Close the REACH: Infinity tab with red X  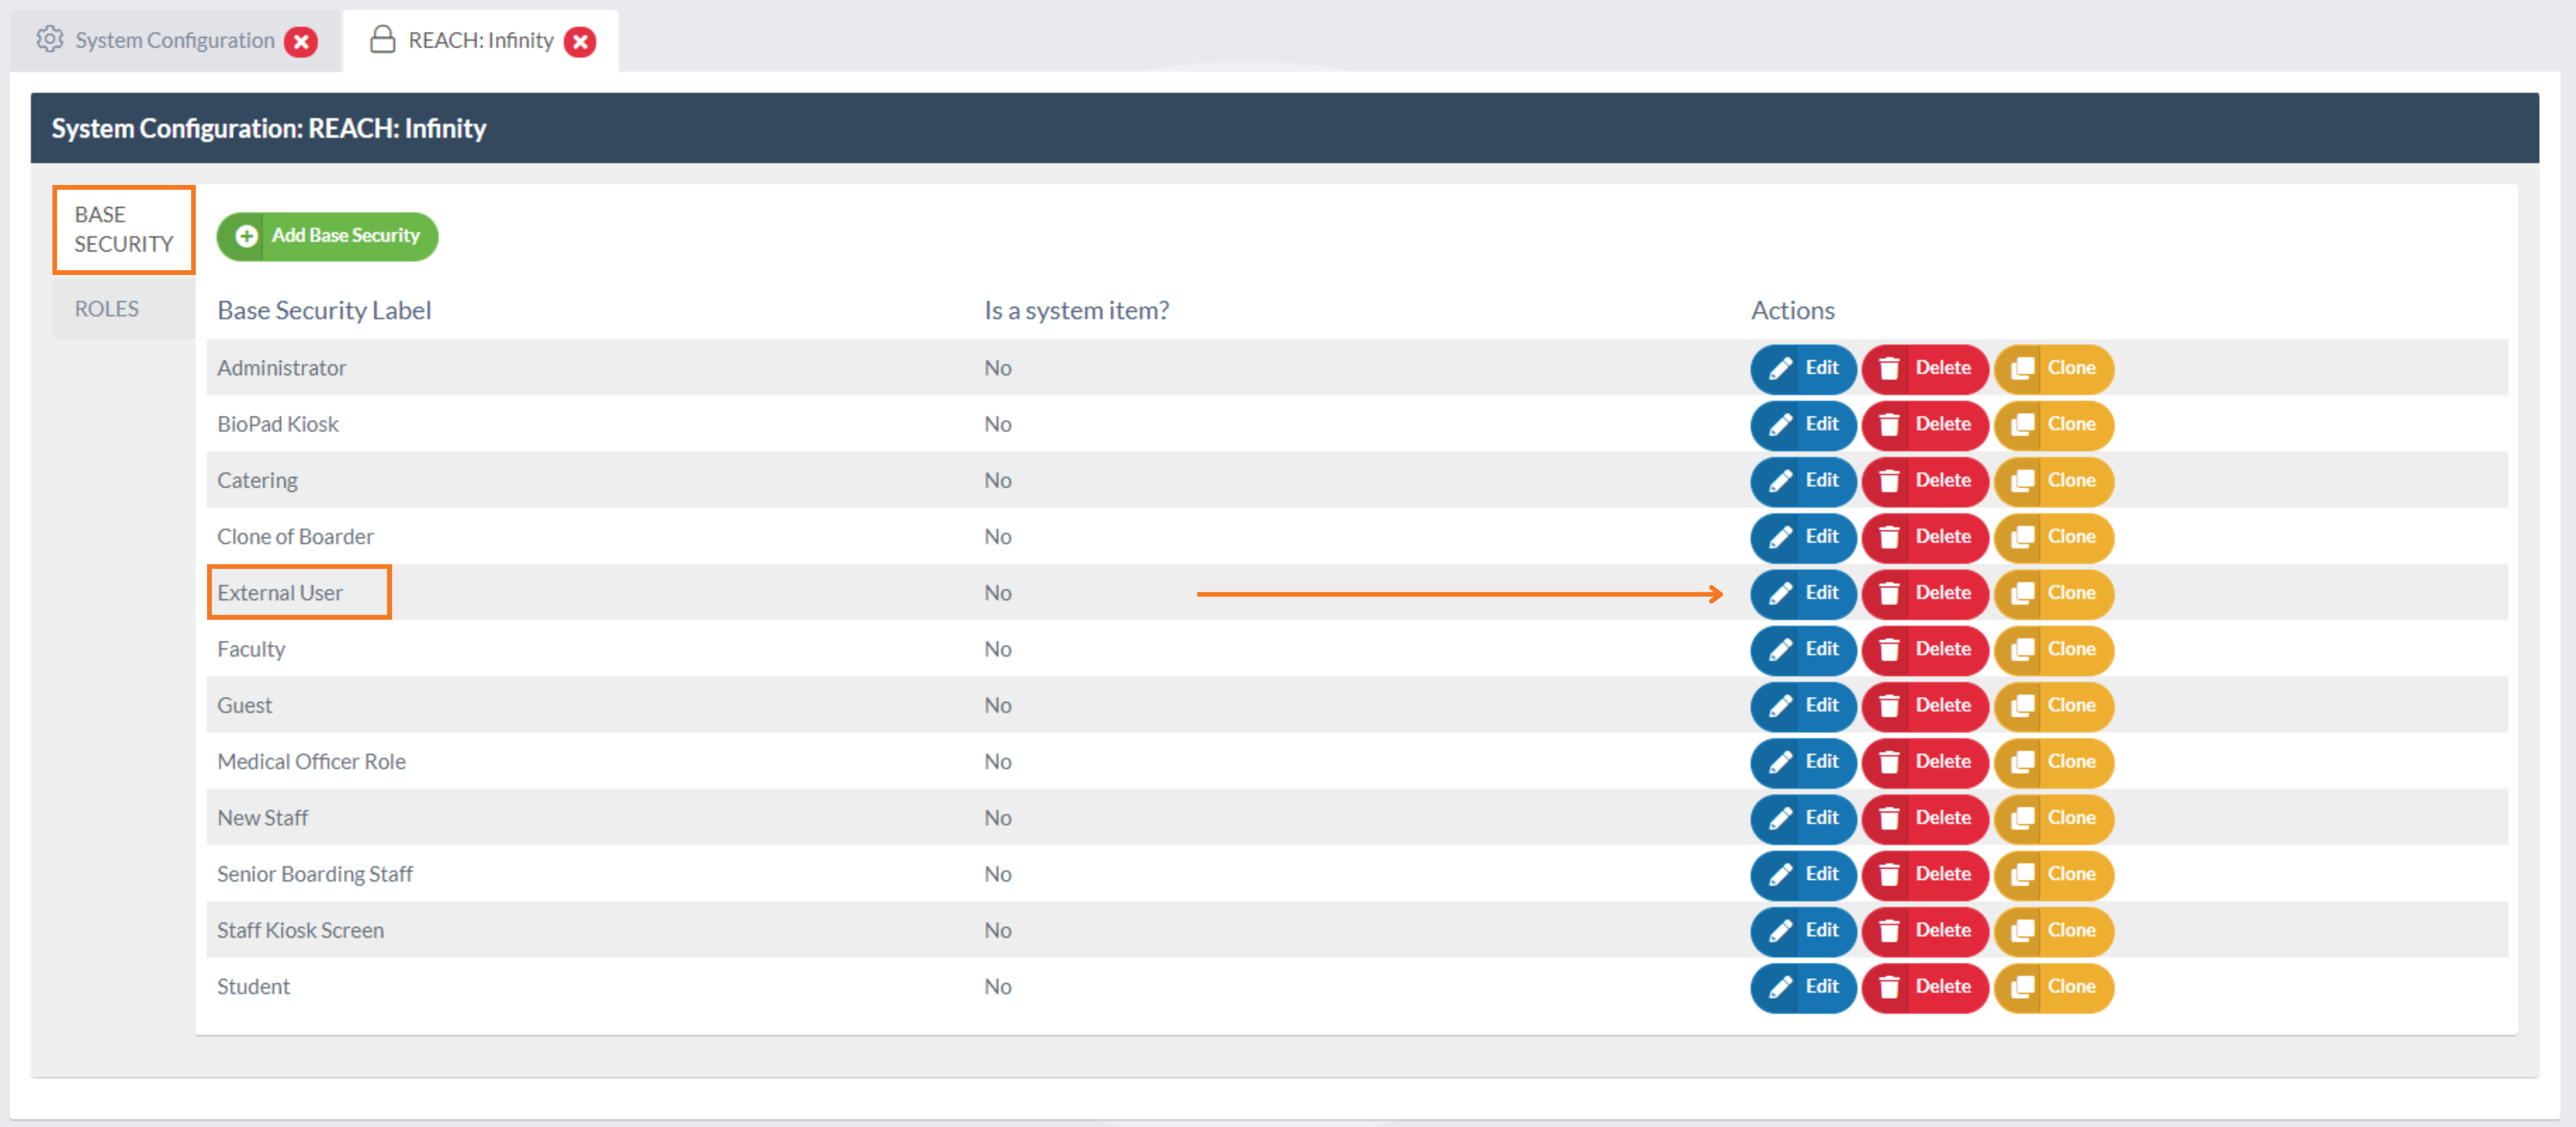point(580,41)
